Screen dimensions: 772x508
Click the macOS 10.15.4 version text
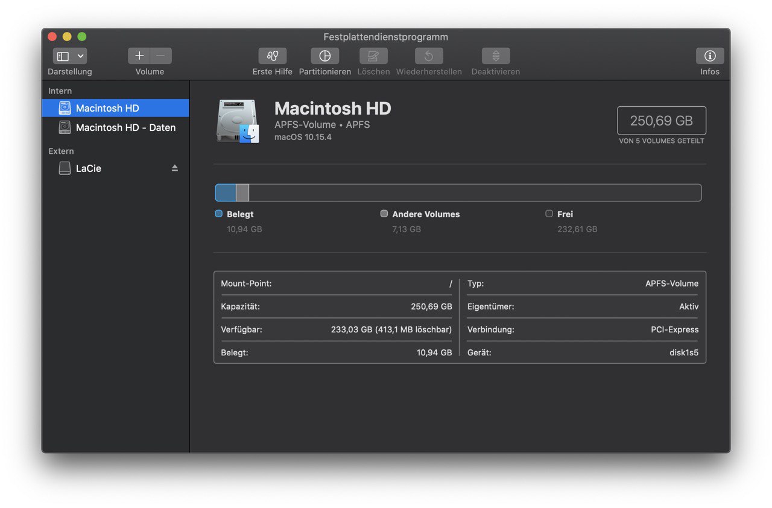point(303,137)
